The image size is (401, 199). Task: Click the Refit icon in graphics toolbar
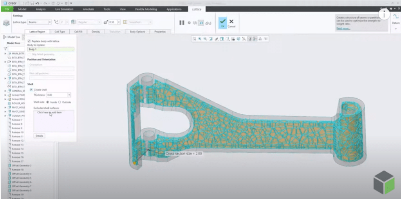click(x=194, y=39)
